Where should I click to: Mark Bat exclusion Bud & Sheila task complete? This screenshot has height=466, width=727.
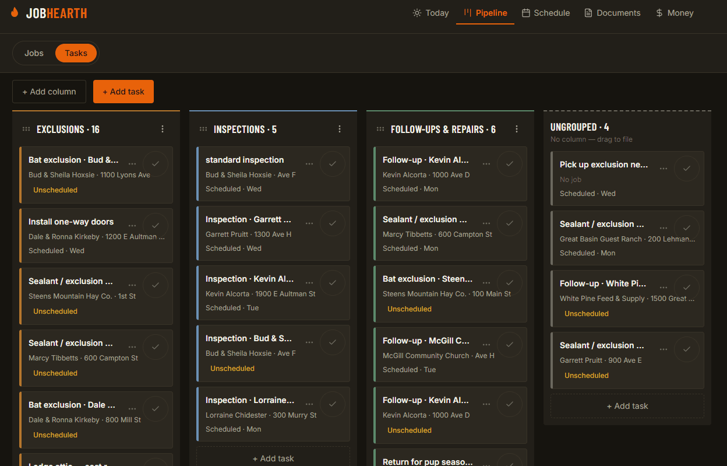click(x=156, y=164)
